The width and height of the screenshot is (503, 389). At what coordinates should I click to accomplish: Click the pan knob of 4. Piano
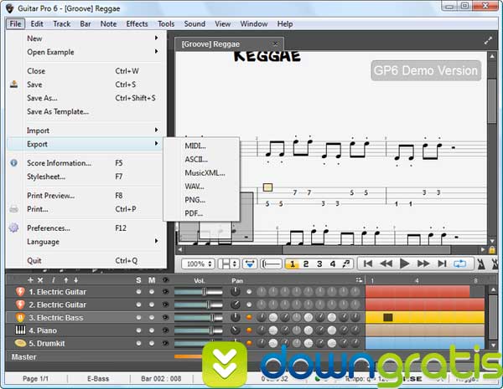236,330
